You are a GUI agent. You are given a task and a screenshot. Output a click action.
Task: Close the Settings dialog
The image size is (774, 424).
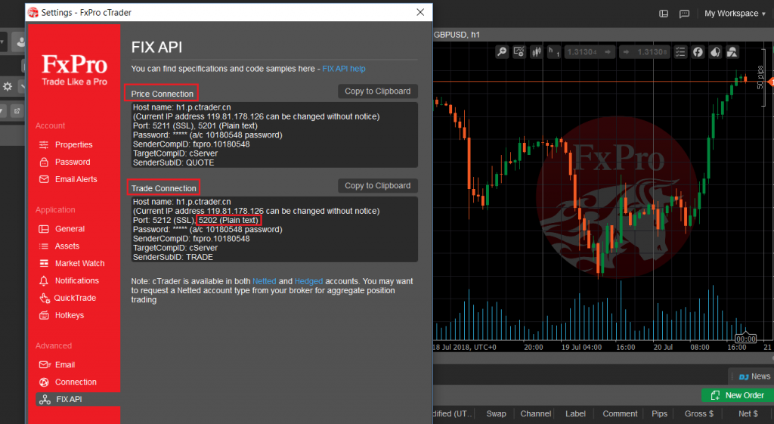(x=420, y=12)
